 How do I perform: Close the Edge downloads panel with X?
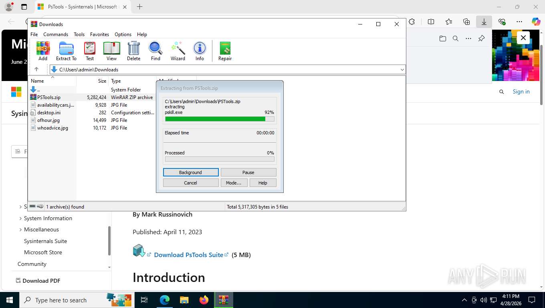coord(523,38)
